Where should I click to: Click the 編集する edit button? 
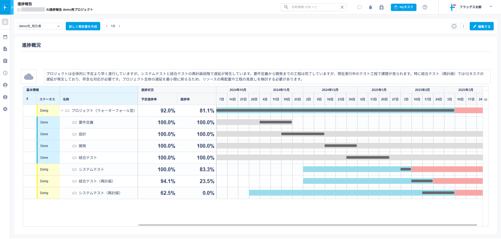click(481, 26)
